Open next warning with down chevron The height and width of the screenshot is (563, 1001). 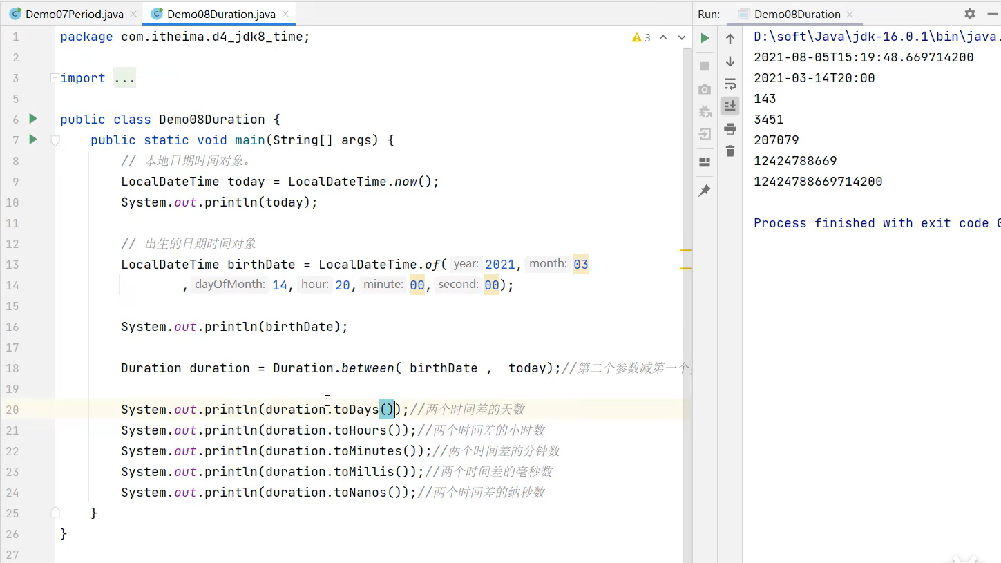pos(682,37)
